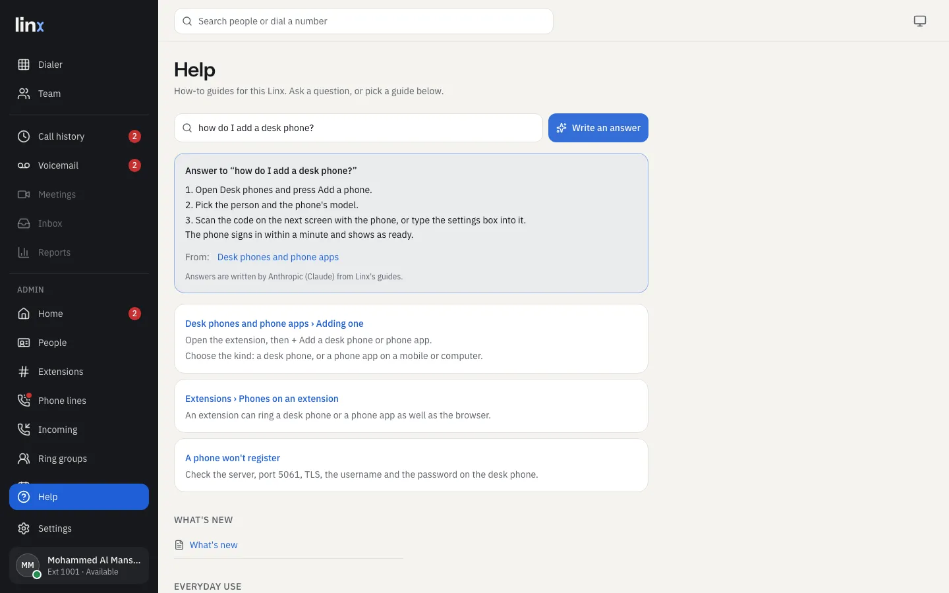Click the EVERYDAY USE section heading
The image size is (949, 593).
tap(208, 586)
